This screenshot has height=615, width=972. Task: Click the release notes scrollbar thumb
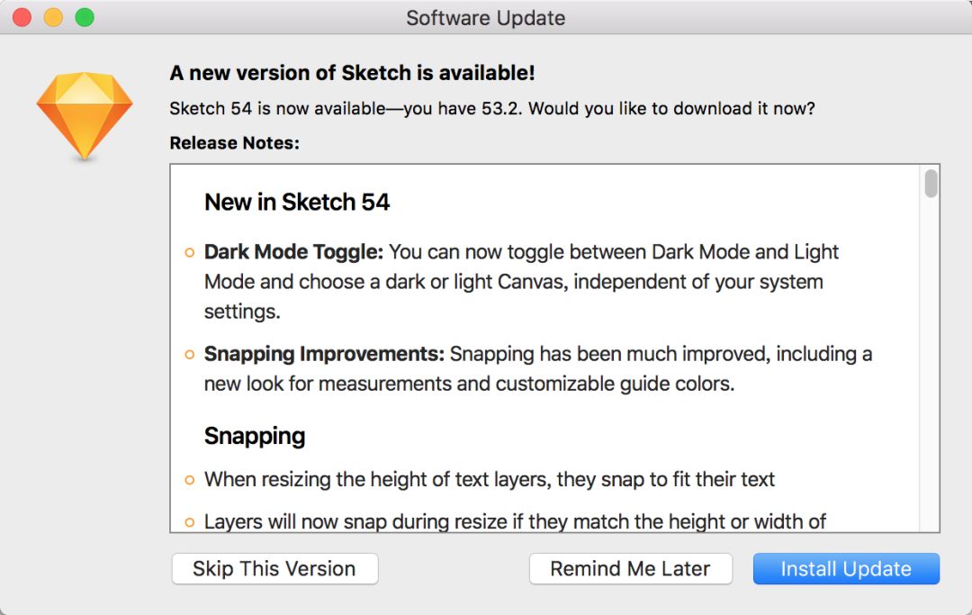(x=931, y=184)
